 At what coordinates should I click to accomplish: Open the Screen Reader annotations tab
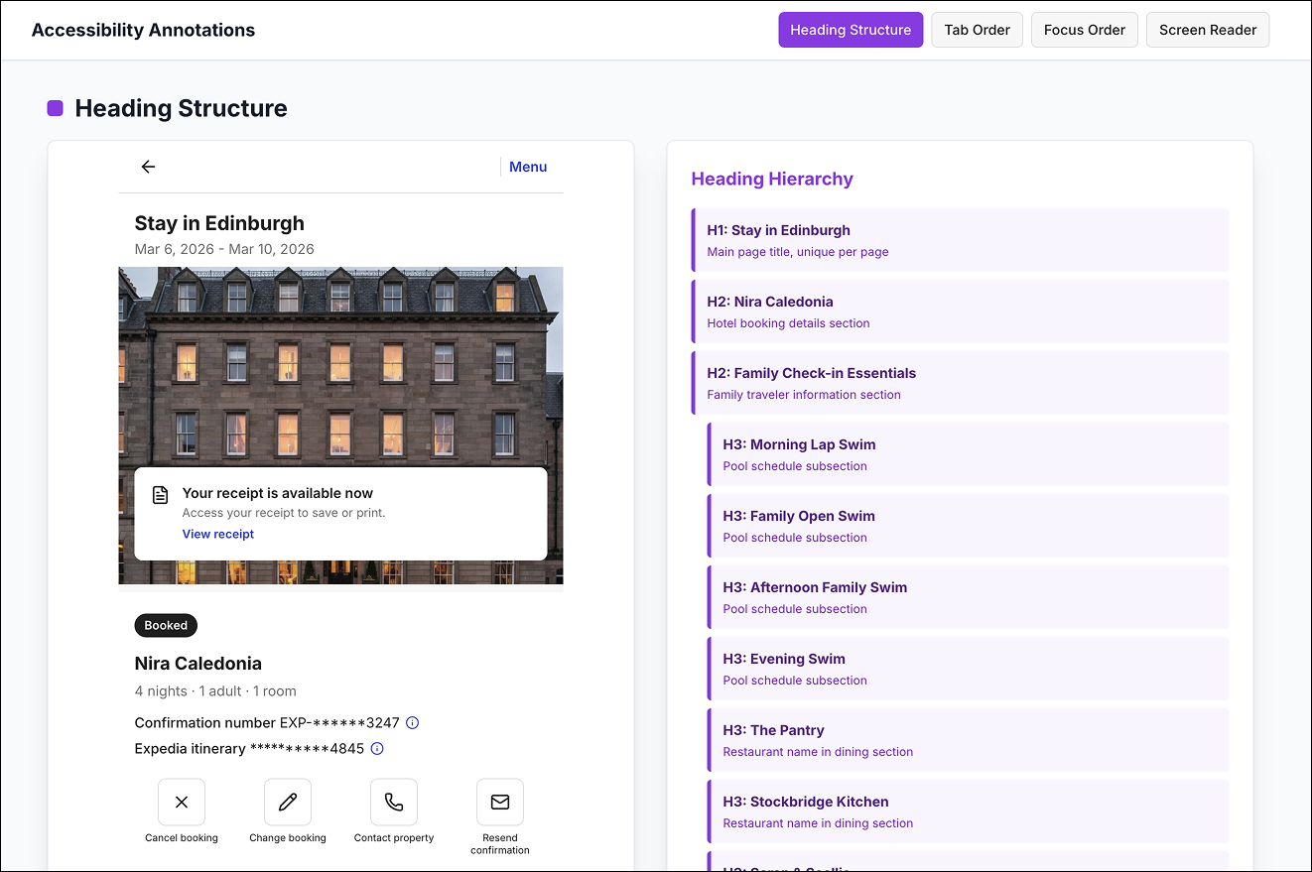[1208, 30]
